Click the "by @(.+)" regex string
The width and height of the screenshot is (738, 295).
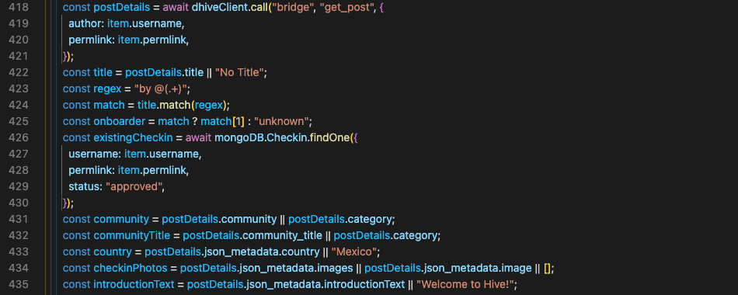point(162,89)
